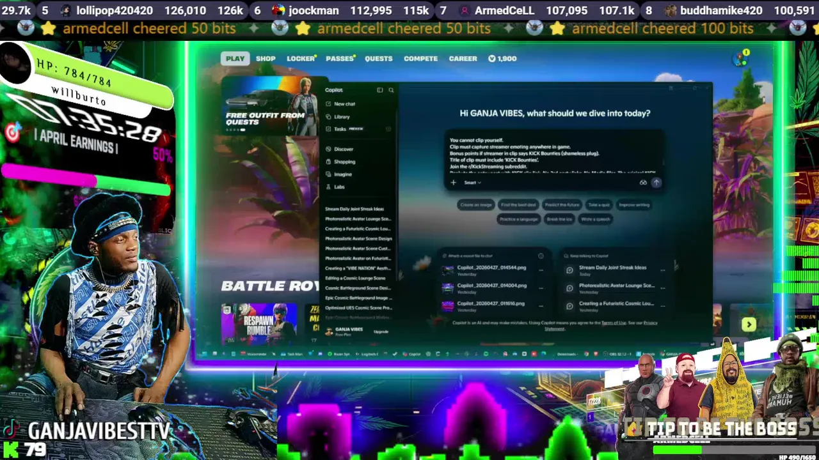
Task: Click the Predict the future suggestion
Action: pos(562,205)
